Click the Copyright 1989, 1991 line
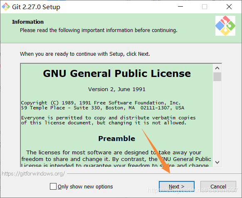Image resolution: width=242 pixels, height=198 pixels. (101, 103)
